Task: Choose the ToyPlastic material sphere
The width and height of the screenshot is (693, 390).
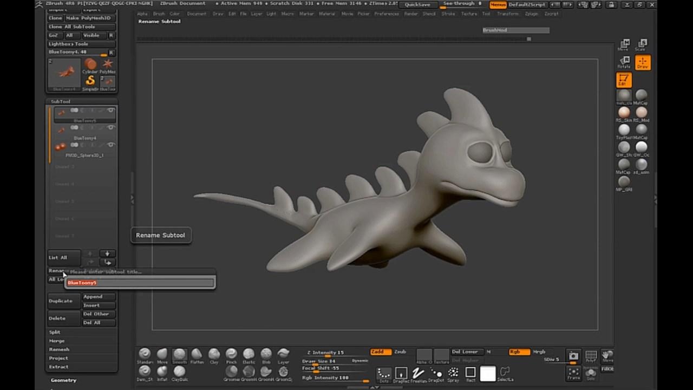Action: (624, 131)
